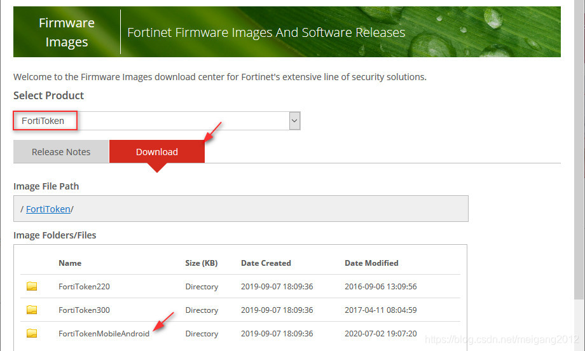Switch to the Release Notes tab
This screenshot has height=351, width=585.
(61, 152)
